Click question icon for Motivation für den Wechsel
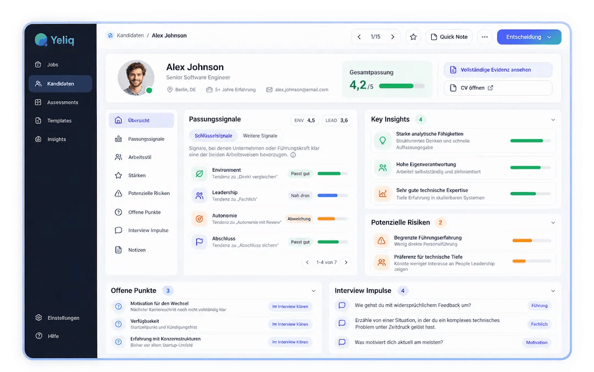Image resolution: width=594 pixels, height=372 pixels. 118,307
